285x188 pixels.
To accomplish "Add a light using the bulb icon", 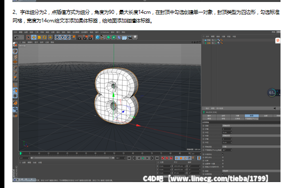I will [x=135, y=37].
